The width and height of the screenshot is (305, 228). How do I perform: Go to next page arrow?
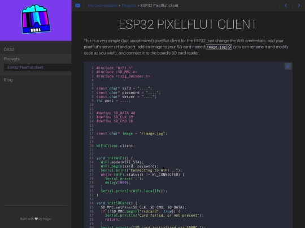[x=299, y=6]
